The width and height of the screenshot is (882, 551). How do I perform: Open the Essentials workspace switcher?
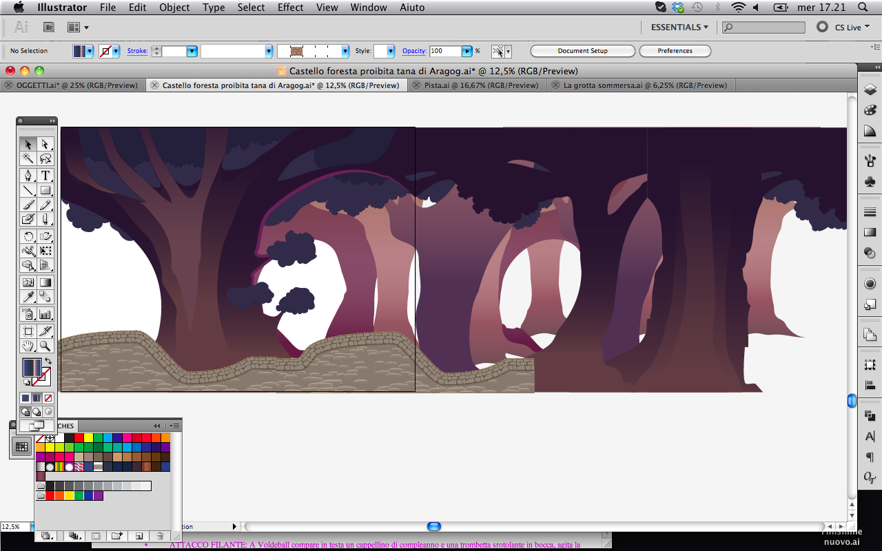(x=679, y=28)
